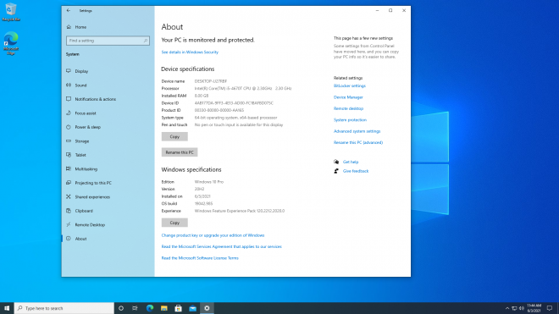Show hidden system tray icons
The height and width of the screenshot is (314, 559).
(x=507, y=308)
